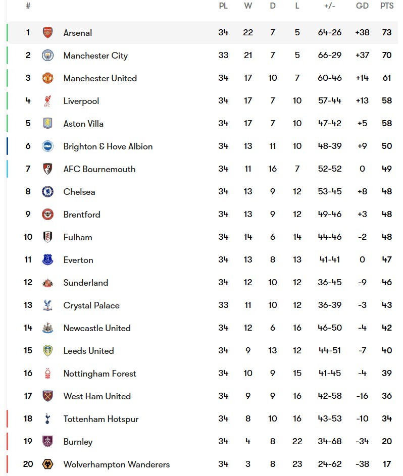Image resolution: width=403 pixels, height=476 pixels.
Task: Click the Crystal Palace crest icon
Action: click(47, 305)
